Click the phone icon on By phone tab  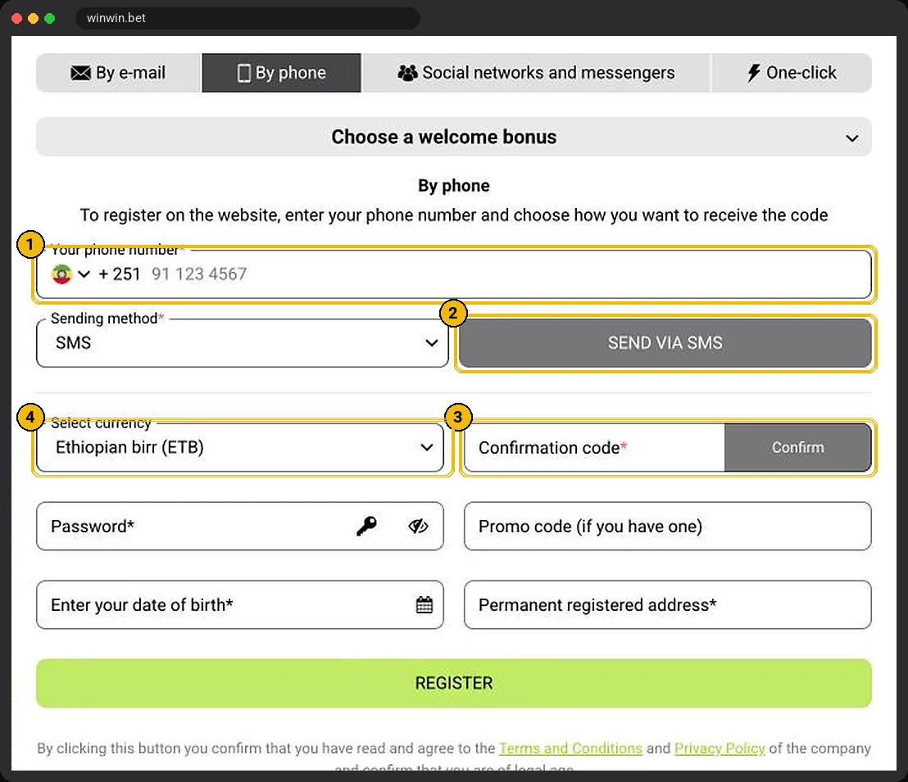[x=244, y=73]
